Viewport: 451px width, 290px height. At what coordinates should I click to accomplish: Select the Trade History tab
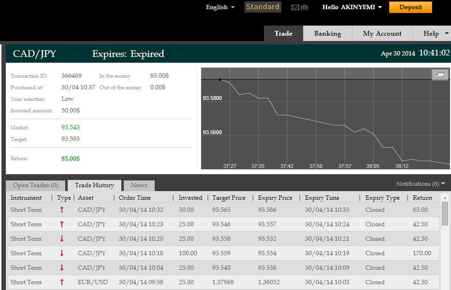(x=94, y=185)
